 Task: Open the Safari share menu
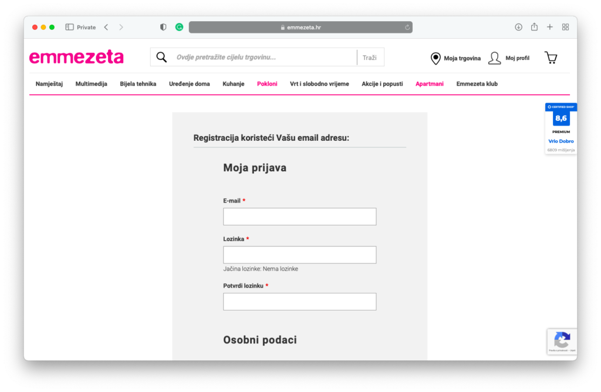534,27
